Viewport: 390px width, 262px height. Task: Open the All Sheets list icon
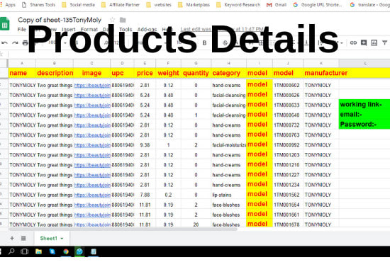(x=23, y=238)
